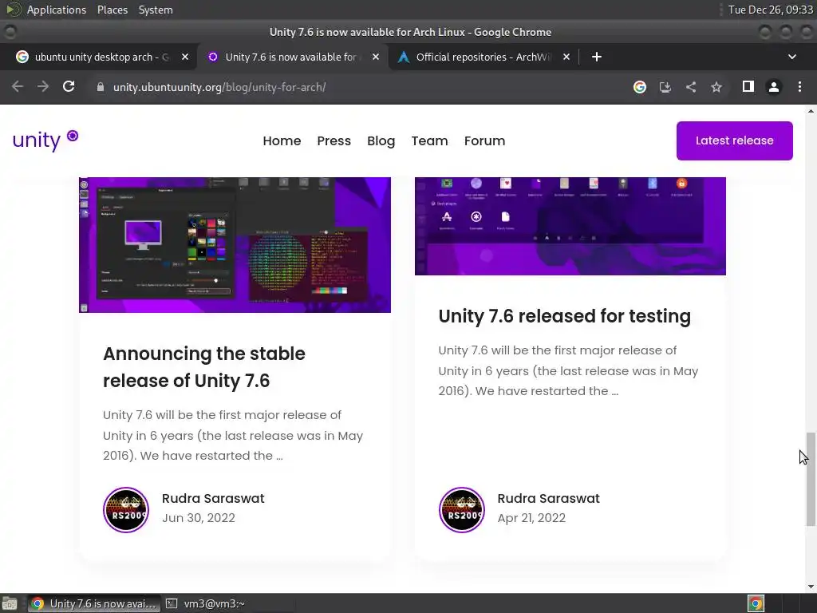Viewport: 817px width, 613px height.
Task: Go forward with the browser forward arrow
Action: click(x=43, y=86)
